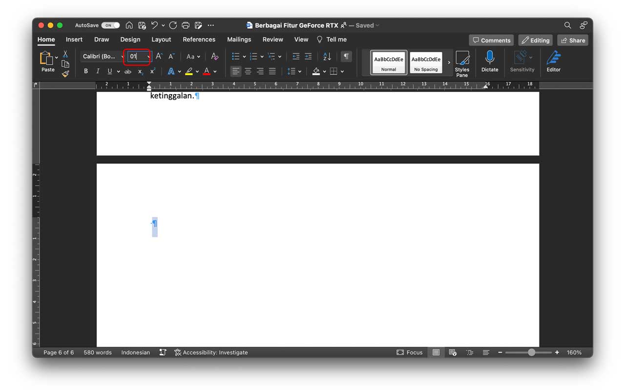Image resolution: width=625 pixels, height=392 pixels.
Task: Click the Share button
Action: 572,40
